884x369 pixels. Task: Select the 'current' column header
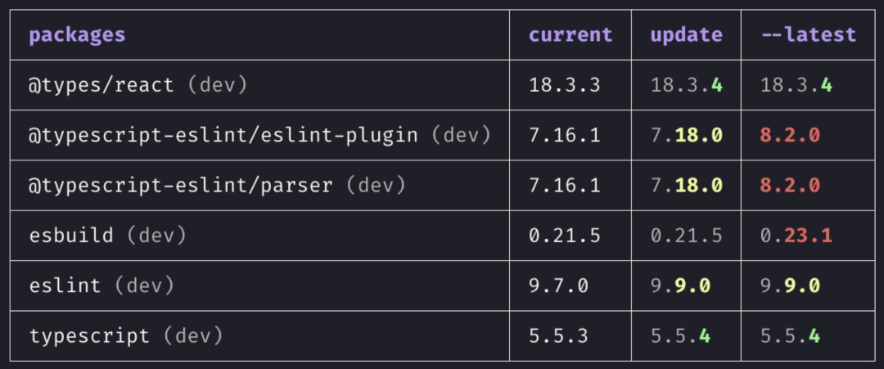click(570, 35)
